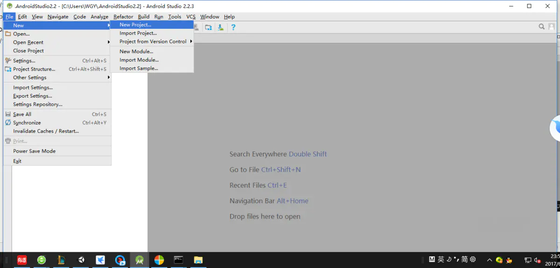Viewport: 560px width, 268px height.
Task: Click Save All in the File menu
Action: (57, 114)
